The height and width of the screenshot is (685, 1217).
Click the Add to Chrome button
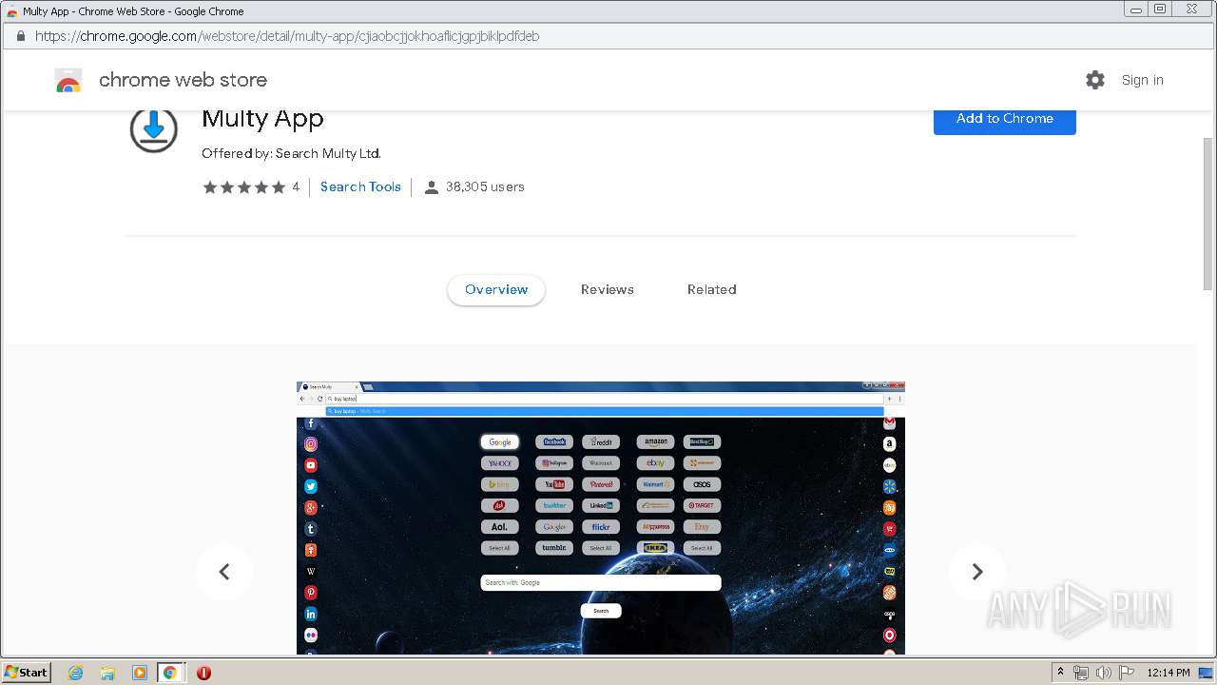coord(1005,122)
